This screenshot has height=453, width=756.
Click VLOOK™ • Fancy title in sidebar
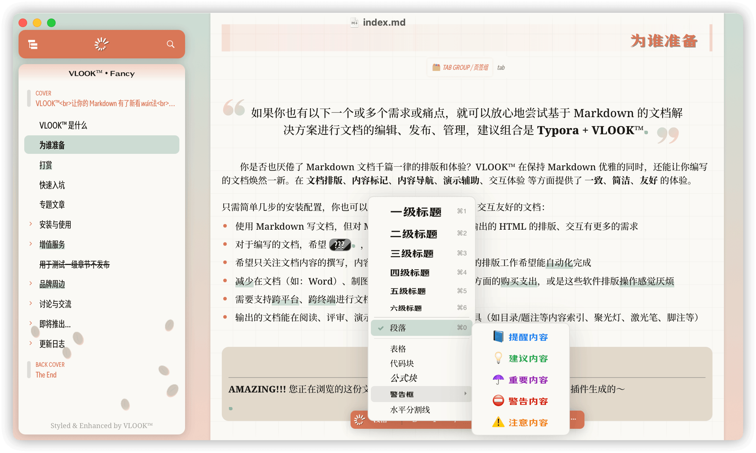pos(102,73)
